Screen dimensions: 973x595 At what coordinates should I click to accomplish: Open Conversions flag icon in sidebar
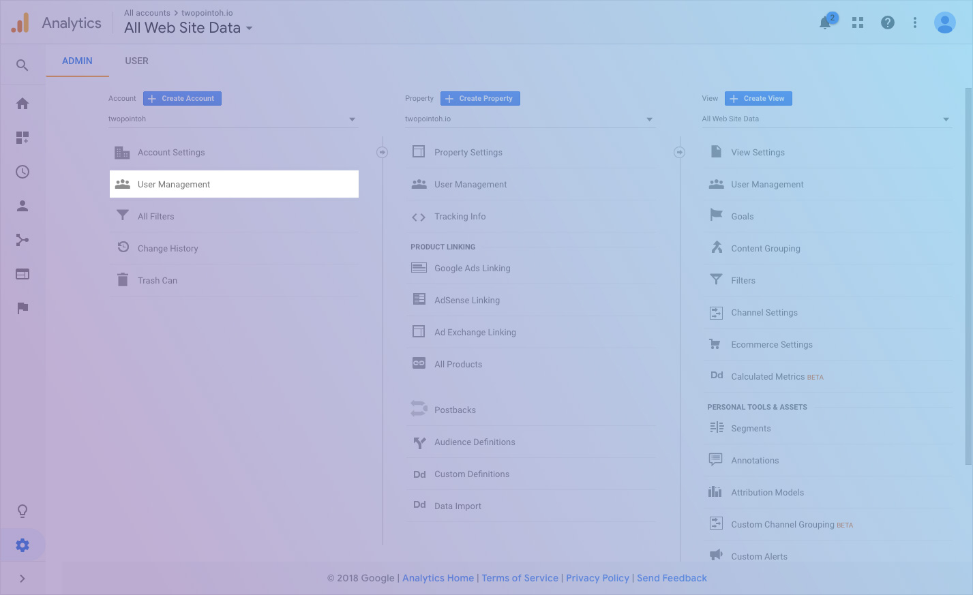[23, 308]
